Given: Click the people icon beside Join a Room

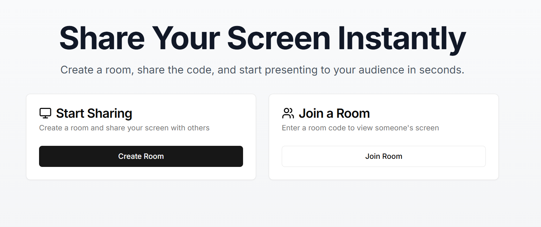Looking at the screenshot, I should 288,113.
